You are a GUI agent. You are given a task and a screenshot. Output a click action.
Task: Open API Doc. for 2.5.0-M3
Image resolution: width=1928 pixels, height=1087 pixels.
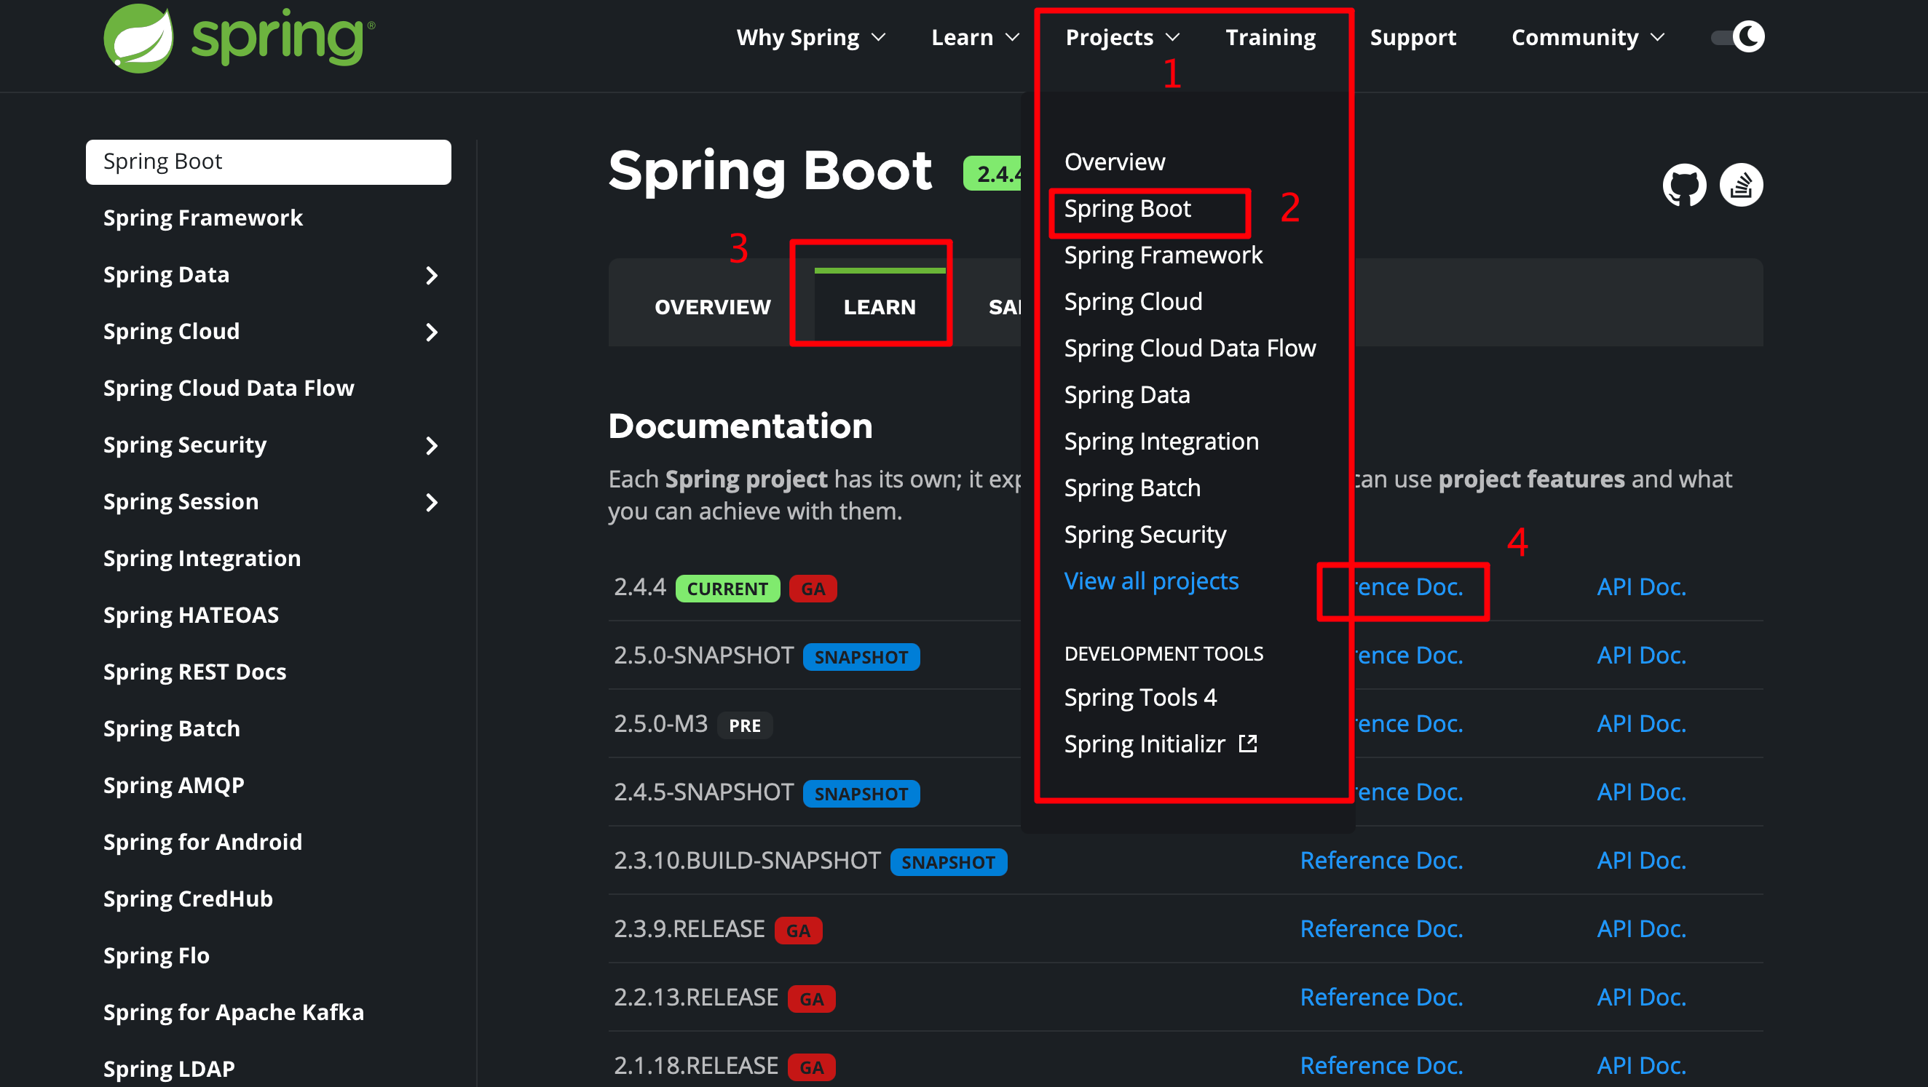[1641, 724]
